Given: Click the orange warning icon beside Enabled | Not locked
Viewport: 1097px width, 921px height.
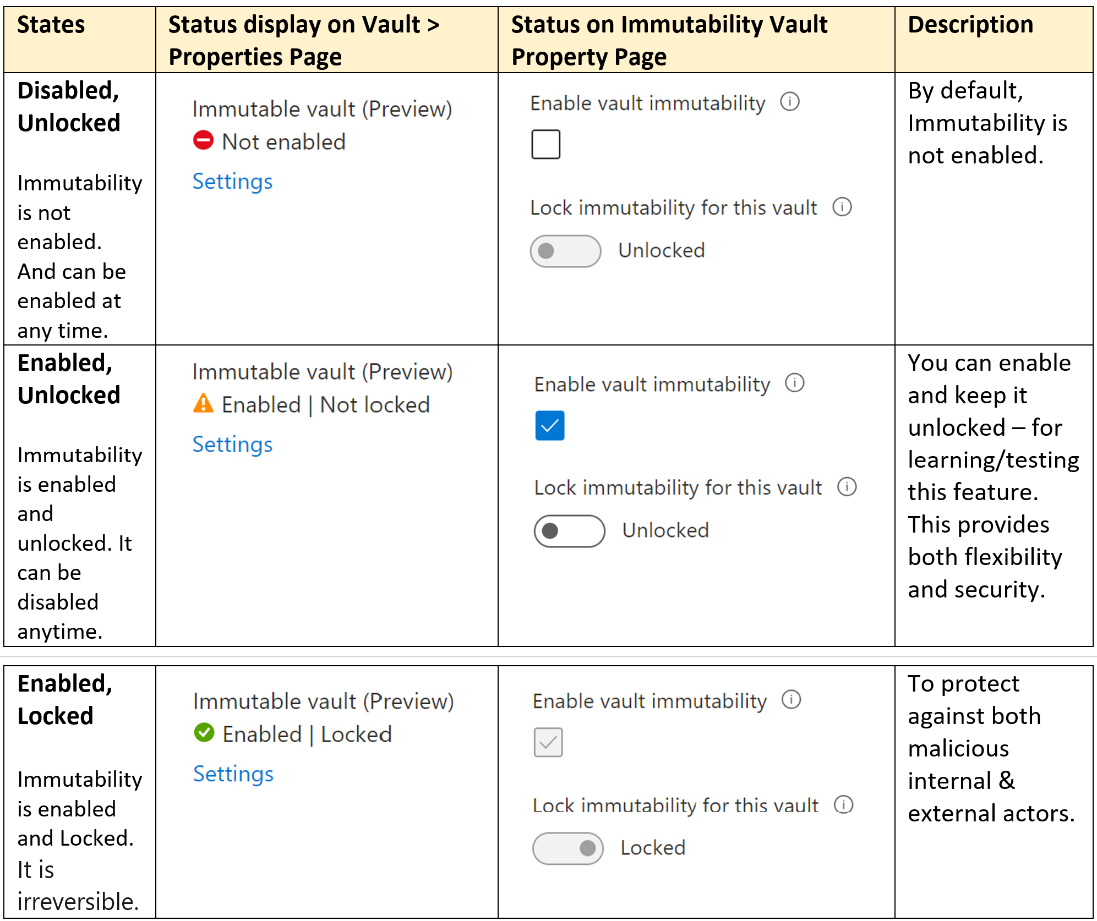Looking at the screenshot, I should coord(203,403).
